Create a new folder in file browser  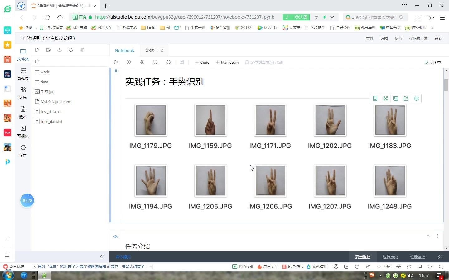point(48,50)
